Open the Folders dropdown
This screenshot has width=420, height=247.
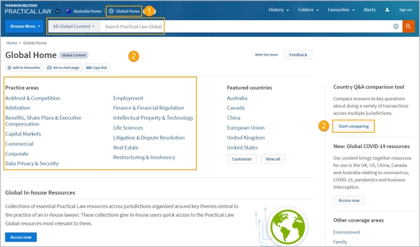click(x=308, y=9)
